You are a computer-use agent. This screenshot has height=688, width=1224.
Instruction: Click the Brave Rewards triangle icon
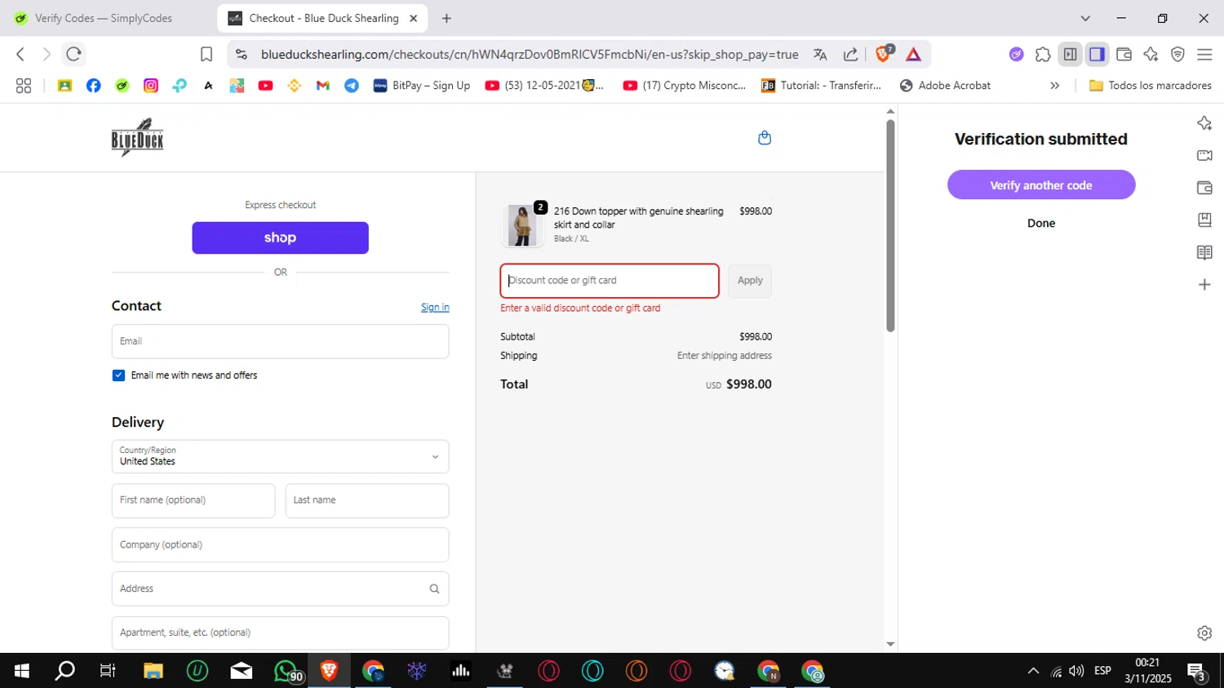tap(913, 54)
